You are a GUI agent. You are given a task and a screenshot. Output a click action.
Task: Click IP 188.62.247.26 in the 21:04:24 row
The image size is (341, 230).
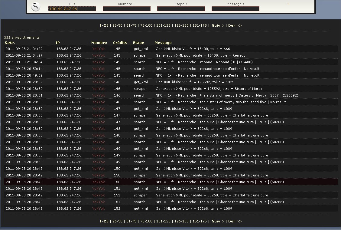(x=69, y=62)
